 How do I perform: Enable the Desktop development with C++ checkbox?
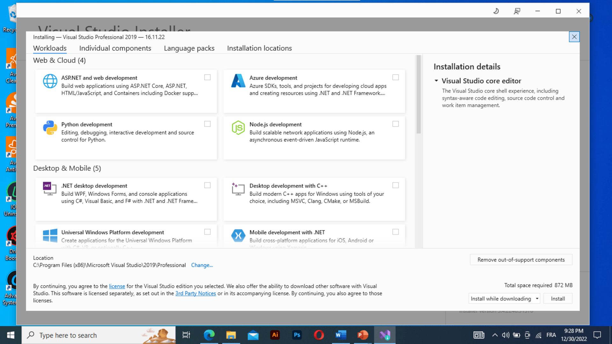[396, 185]
